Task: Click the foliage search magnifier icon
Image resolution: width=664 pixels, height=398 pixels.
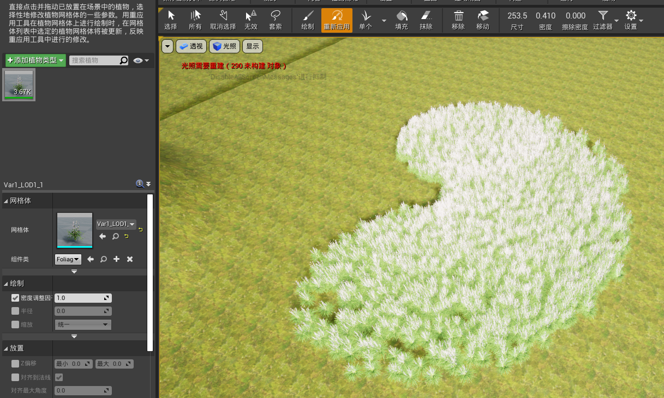Action: (124, 60)
